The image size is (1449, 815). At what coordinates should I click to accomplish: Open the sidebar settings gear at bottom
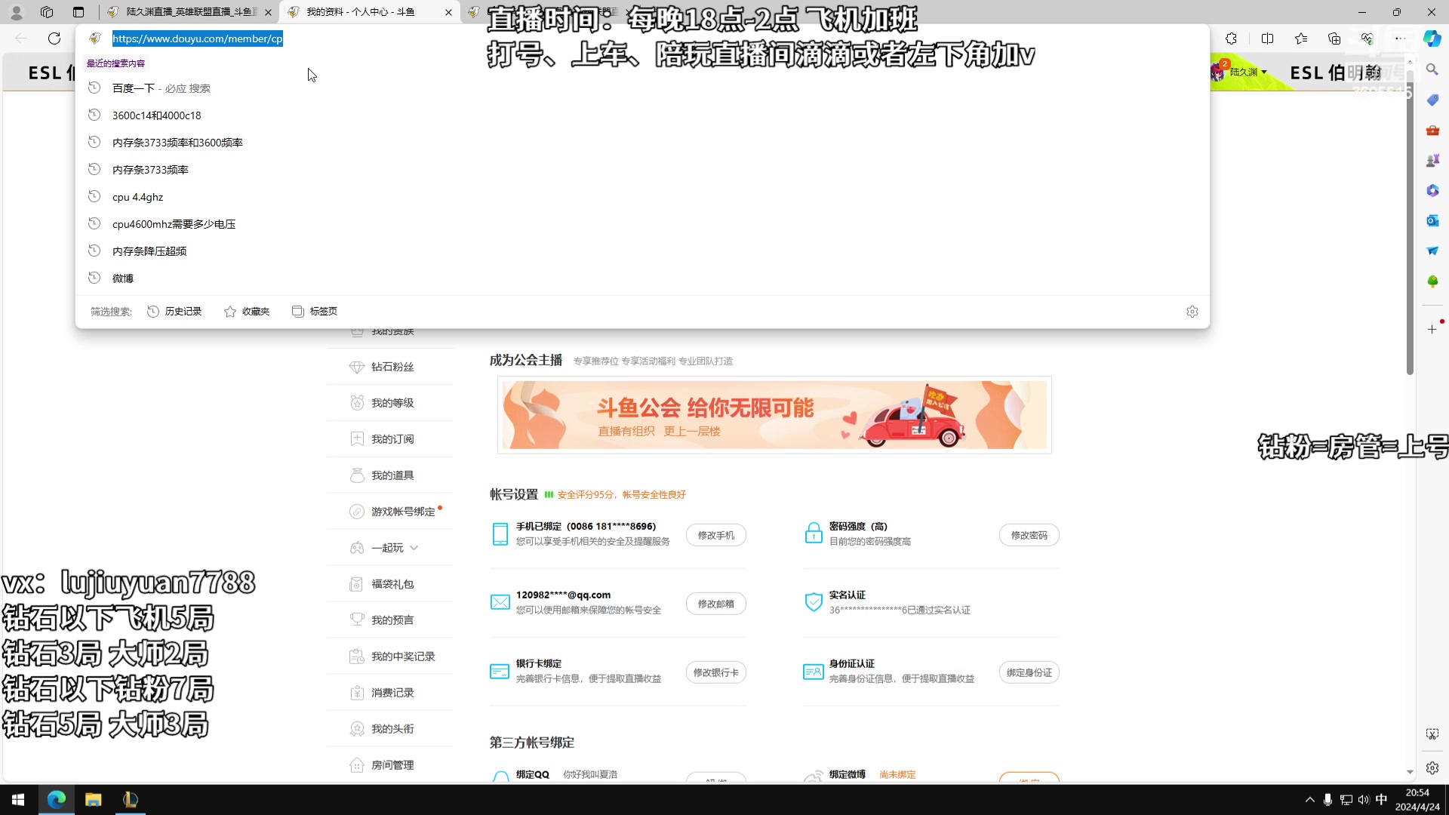tap(1432, 767)
